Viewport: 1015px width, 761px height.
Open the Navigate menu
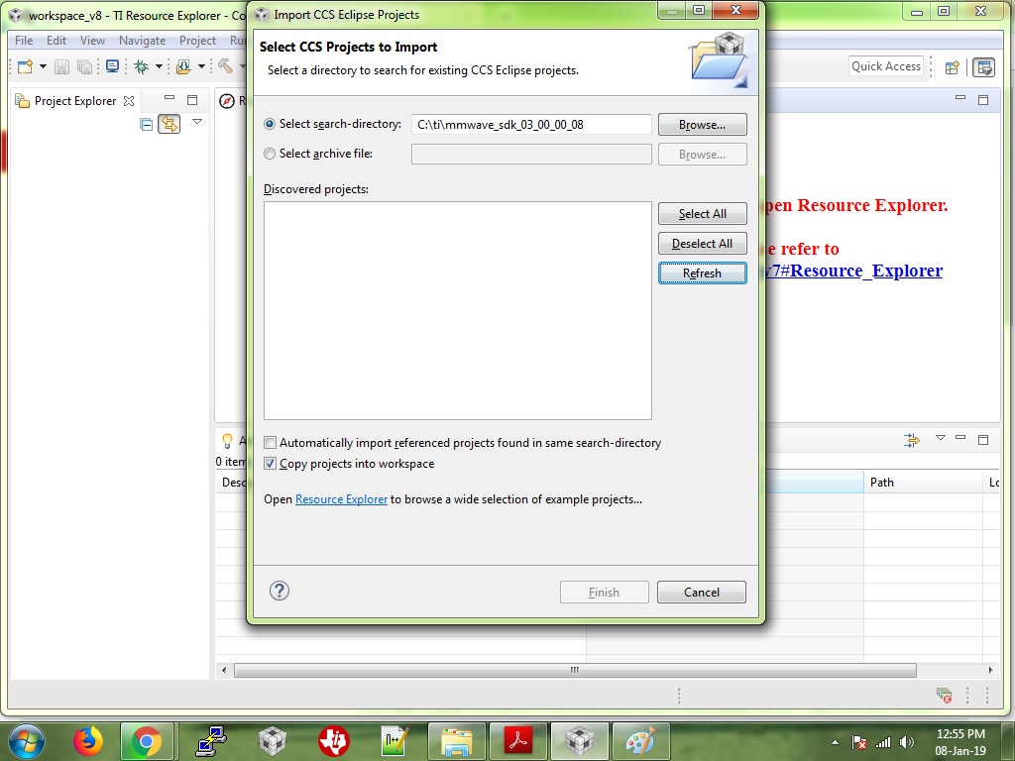[143, 40]
